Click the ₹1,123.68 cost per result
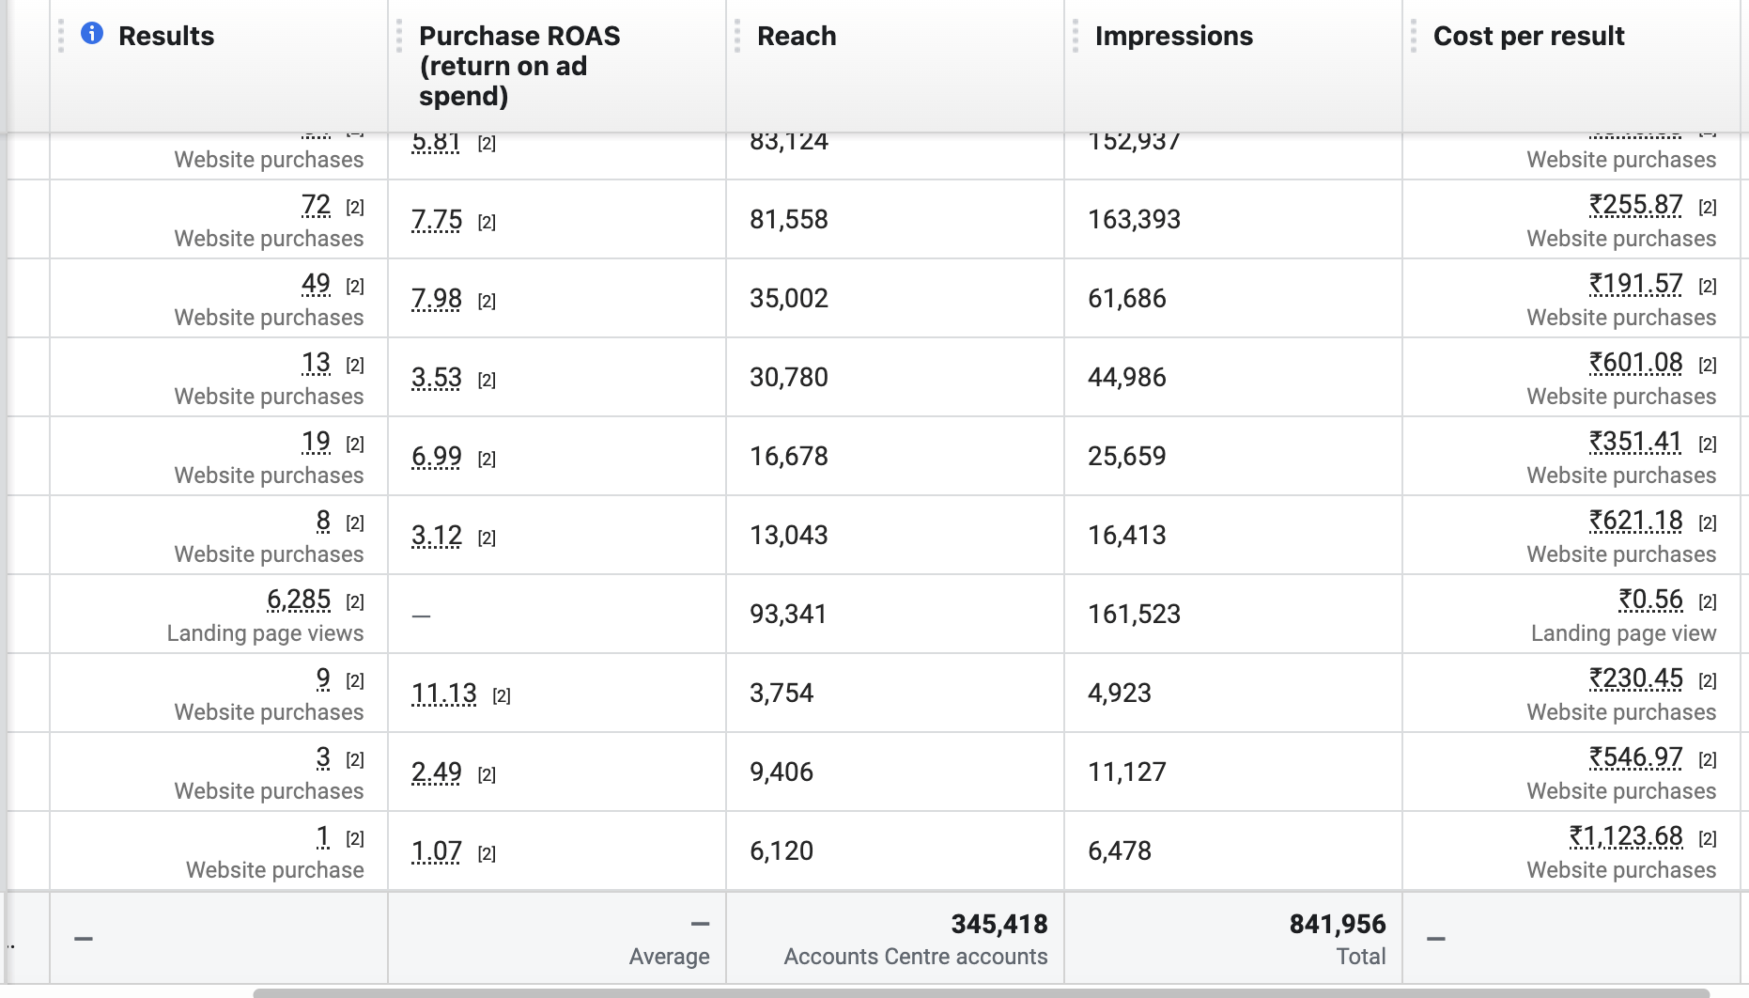Image resolution: width=1749 pixels, height=998 pixels. point(1626,836)
